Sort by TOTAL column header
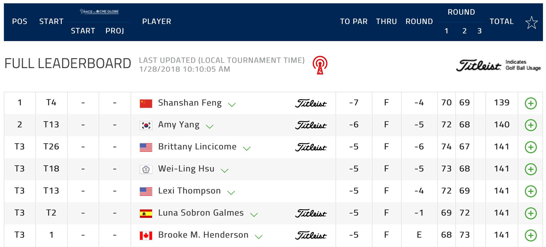 (x=502, y=22)
